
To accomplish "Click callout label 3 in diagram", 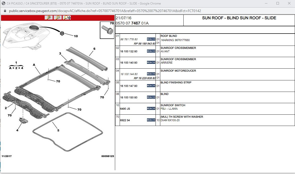I will point(60,54).
